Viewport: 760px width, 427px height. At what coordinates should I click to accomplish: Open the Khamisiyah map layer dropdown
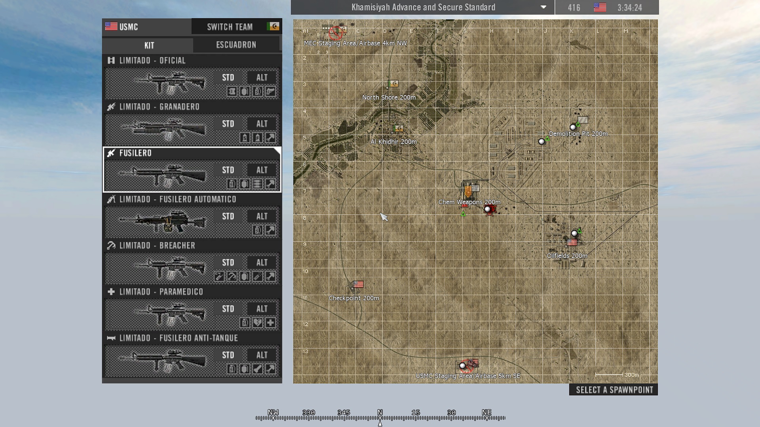[543, 7]
